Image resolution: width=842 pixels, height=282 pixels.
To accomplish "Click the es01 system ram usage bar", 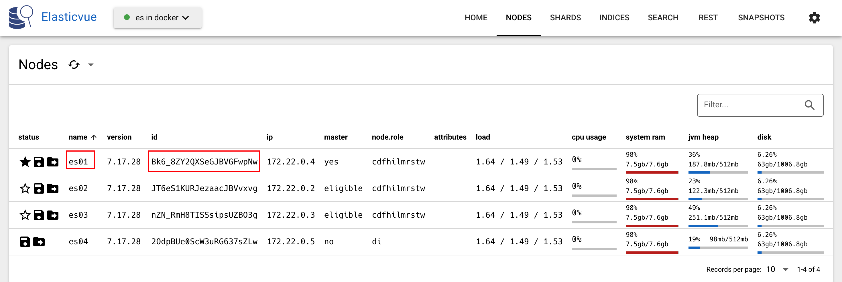I will (652, 172).
